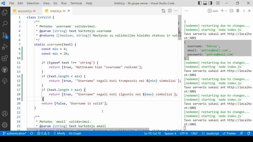Click Ln 19, Col 10 indicator
The width and height of the screenshot is (253, 142).
[152, 133]
